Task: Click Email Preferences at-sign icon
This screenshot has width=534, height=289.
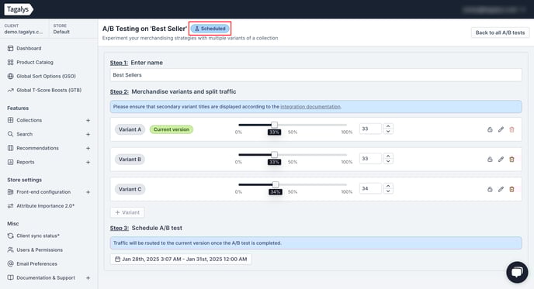Action: click(11, 263)
